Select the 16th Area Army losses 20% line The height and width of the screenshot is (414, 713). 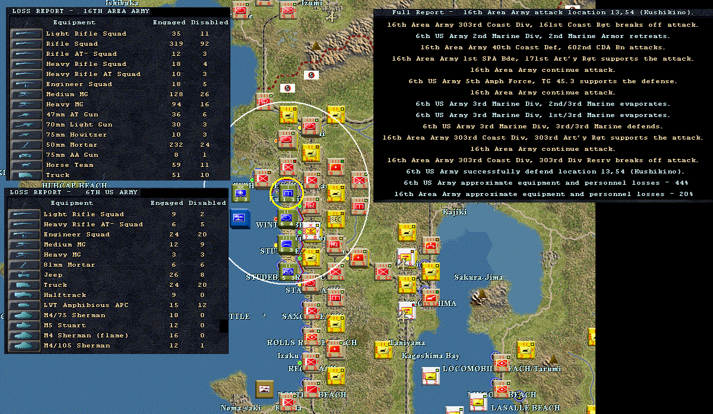coord(543,194)
